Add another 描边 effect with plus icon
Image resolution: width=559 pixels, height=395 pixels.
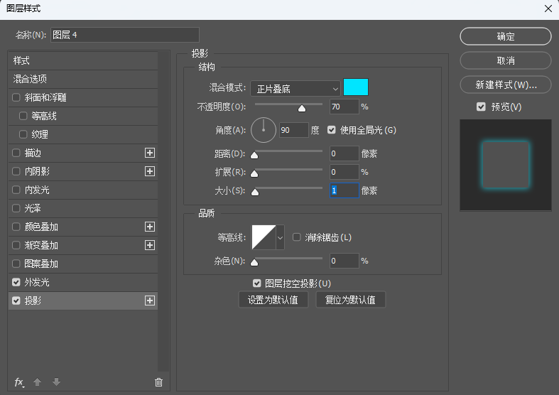click(150, 153)
